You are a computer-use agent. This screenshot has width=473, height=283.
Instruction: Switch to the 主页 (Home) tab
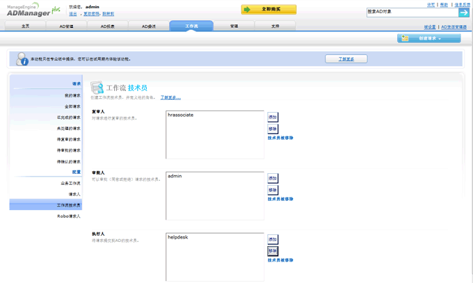pyautogui.click(x=25, y=26)
